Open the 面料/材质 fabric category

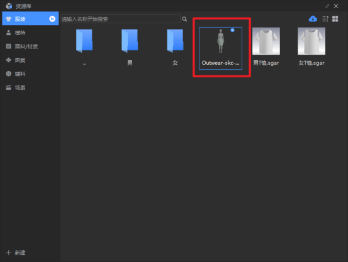coord(30,46)
